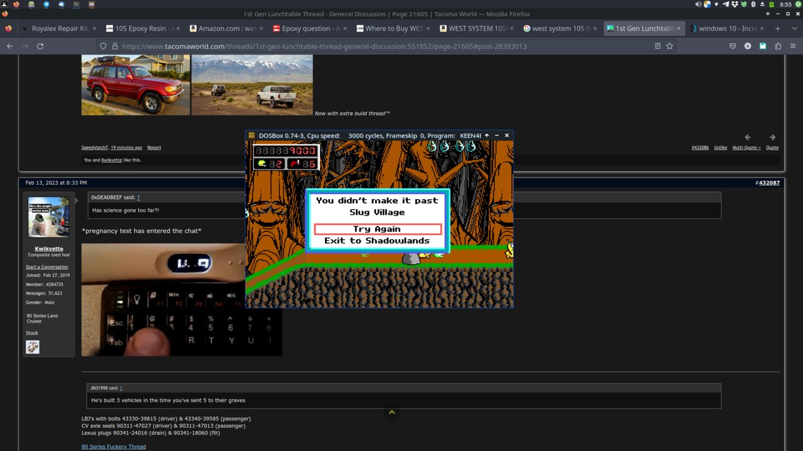Open Kwikvette username under the avatar

49,249
